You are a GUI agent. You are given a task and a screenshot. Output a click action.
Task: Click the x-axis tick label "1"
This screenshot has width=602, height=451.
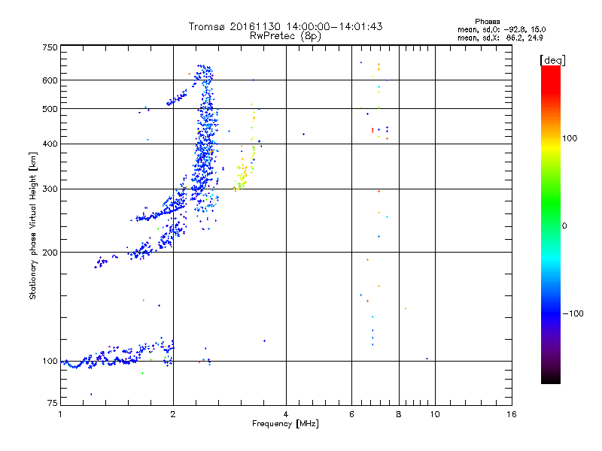click(60, 414)
